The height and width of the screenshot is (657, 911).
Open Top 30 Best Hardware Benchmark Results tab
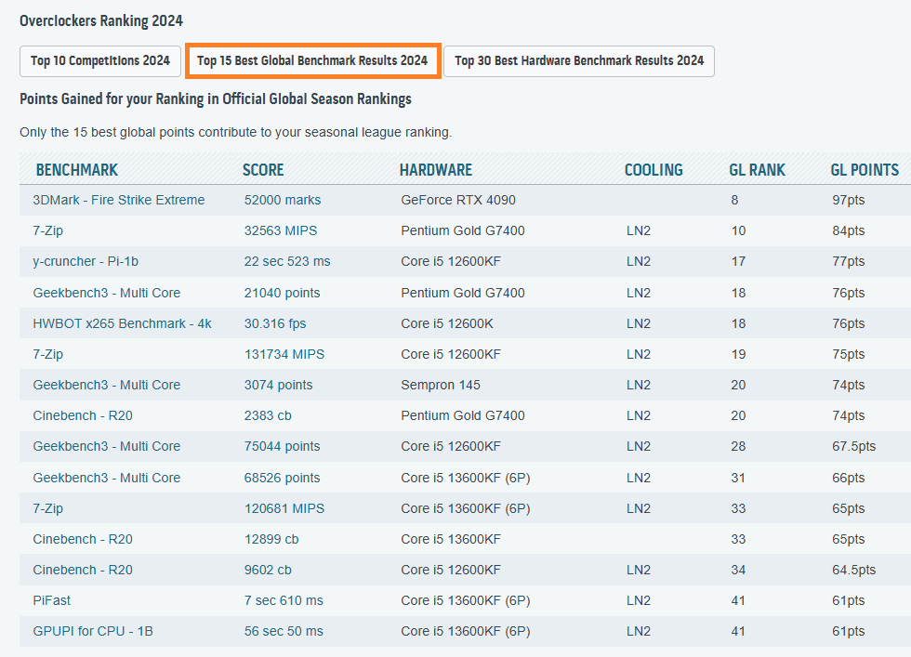578,61
